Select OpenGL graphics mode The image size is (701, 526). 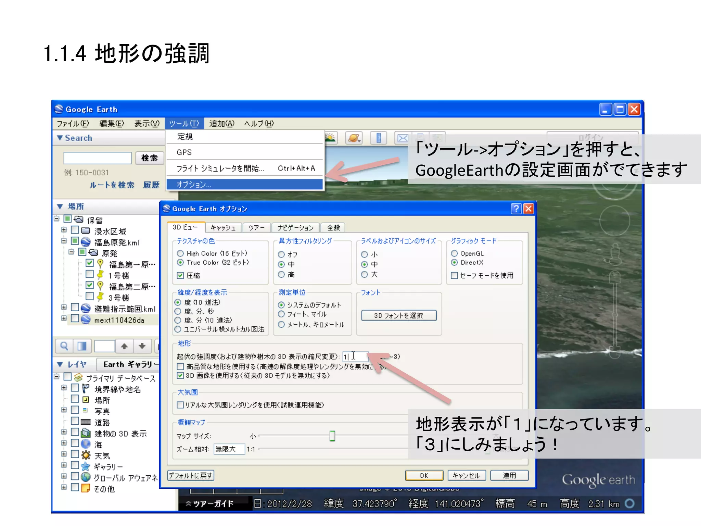click(x=455, y=253)
